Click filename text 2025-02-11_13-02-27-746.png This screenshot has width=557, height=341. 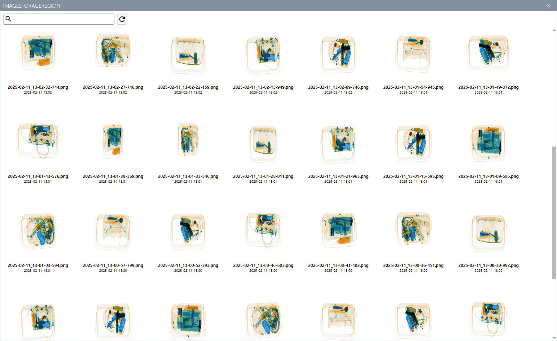[x=113, y=87]
